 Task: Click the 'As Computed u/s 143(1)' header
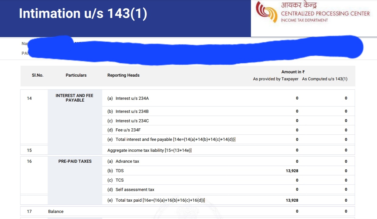[x=325, y=79]
